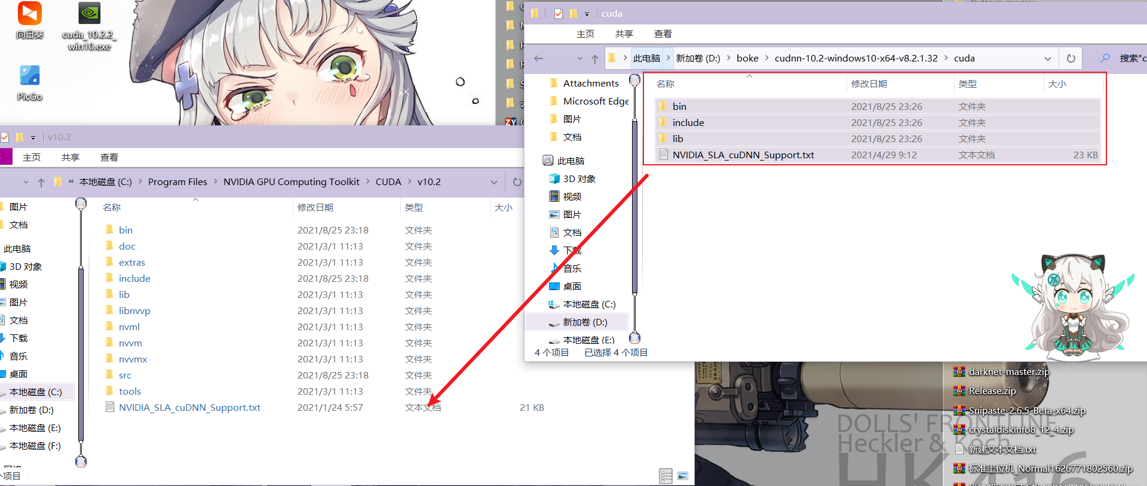This screenshot has height=486, width=1147.
Task: Select 3D 对象 in cuda window sidebar
Action: (x=572, y=179)
